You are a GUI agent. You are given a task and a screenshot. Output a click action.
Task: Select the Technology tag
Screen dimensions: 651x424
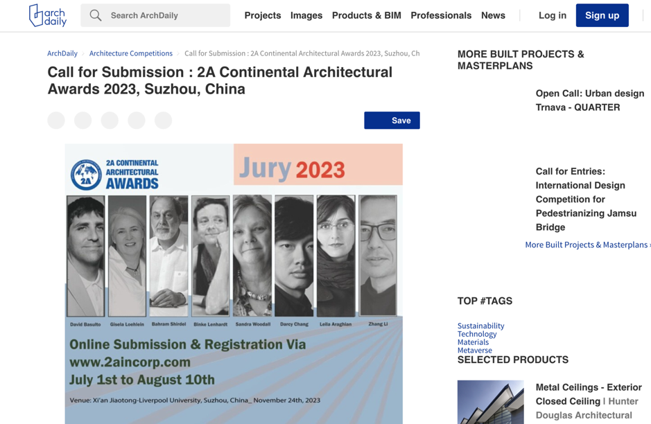pos(477,334)
